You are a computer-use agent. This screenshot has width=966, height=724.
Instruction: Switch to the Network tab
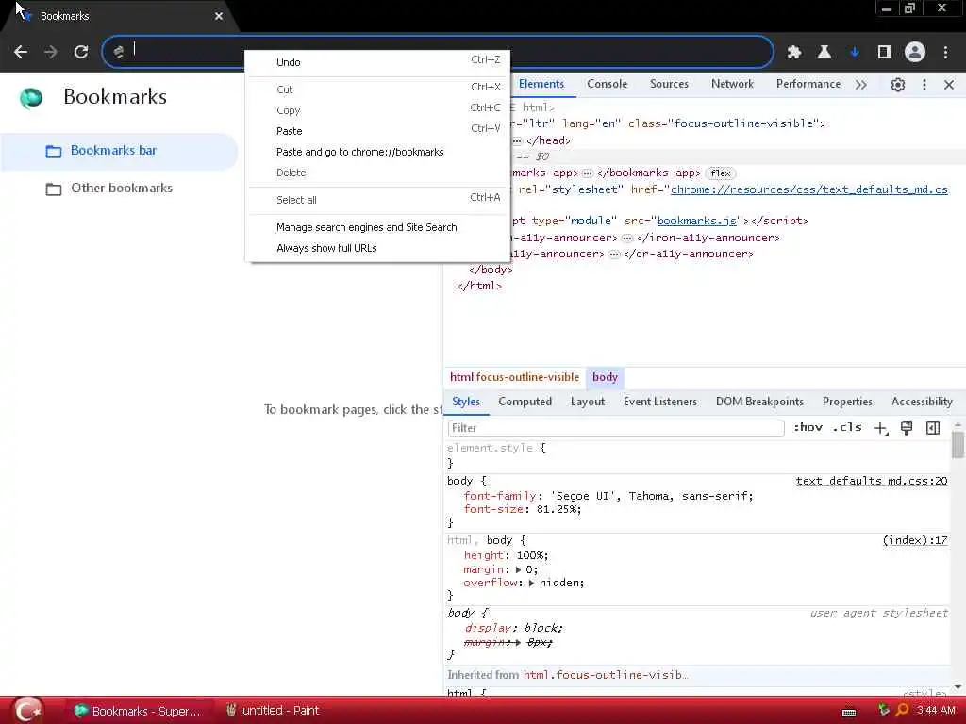click(x=732, y=84)
